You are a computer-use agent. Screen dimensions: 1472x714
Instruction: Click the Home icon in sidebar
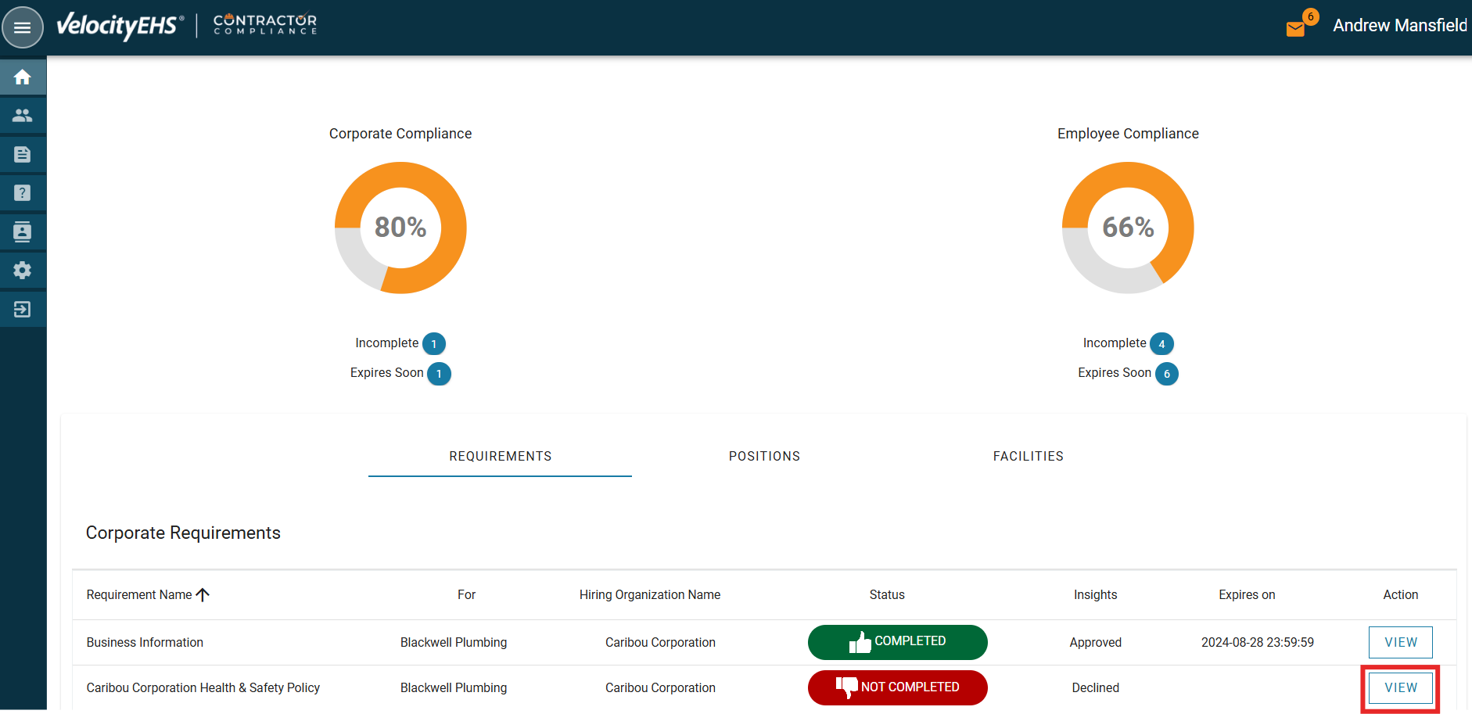[x=23, y=77]
